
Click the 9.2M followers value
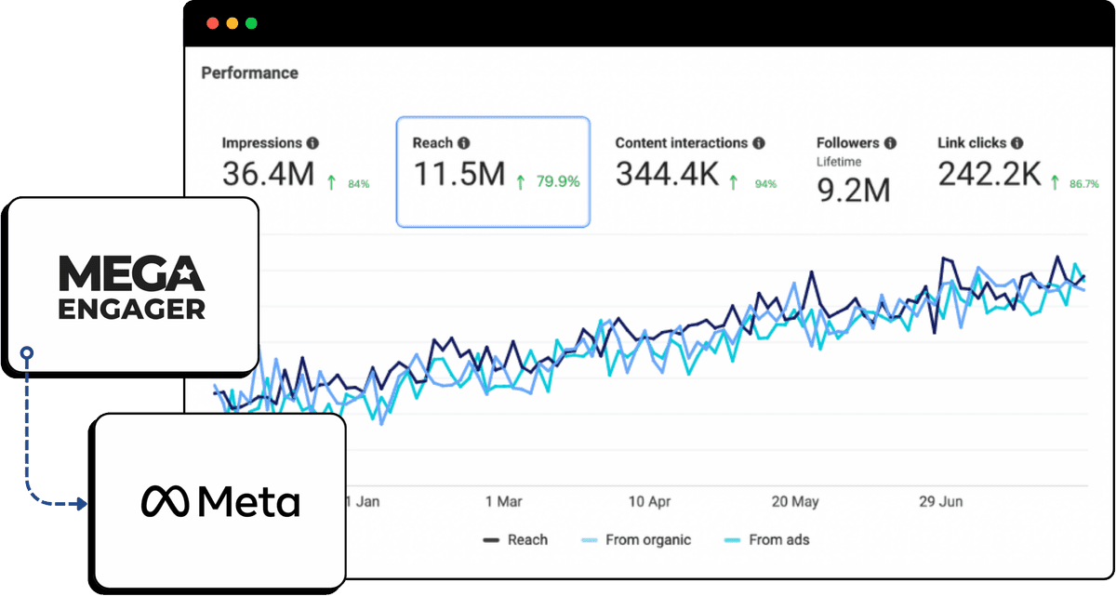[x=853, y=189]
